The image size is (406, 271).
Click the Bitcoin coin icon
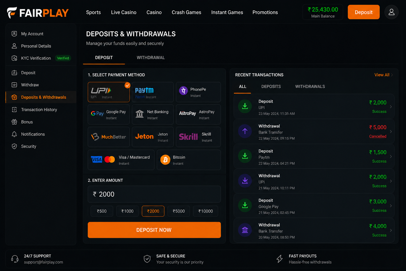[165, 160]
